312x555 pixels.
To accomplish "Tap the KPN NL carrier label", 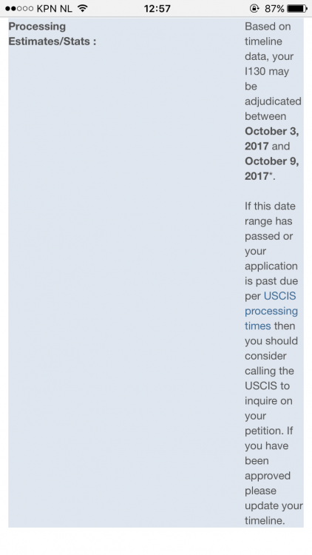I will coord(54,8).
